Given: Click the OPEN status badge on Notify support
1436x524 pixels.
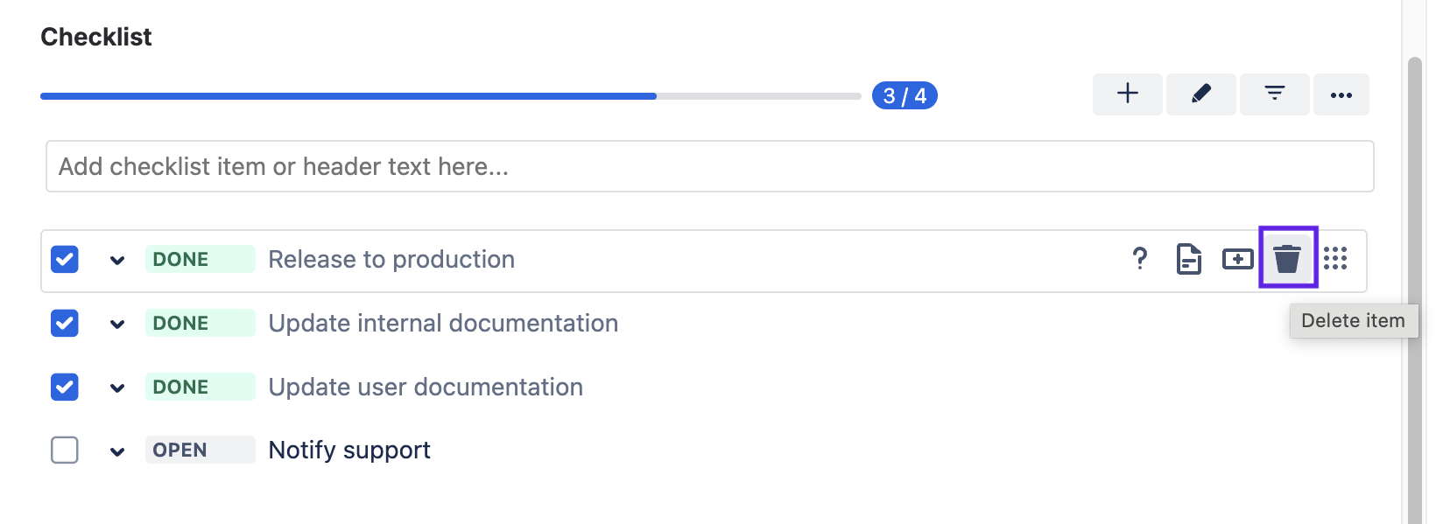Looking at the screenshot, I should 200,450.
